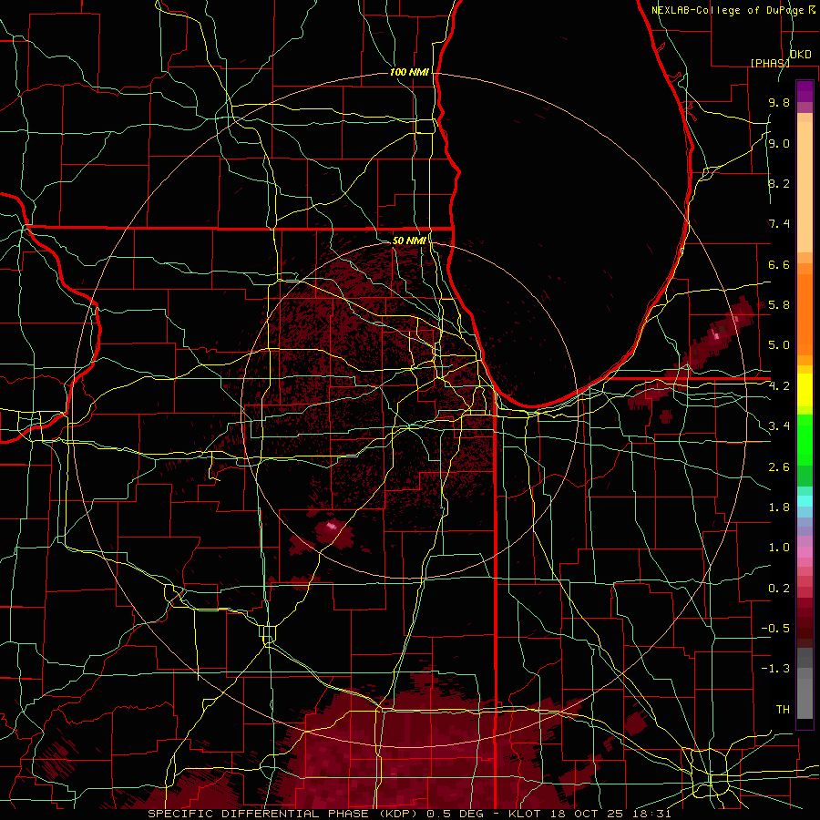Click the 8.2 scale value
Viewport: 820px width, 820px height.
pos(779,183)
